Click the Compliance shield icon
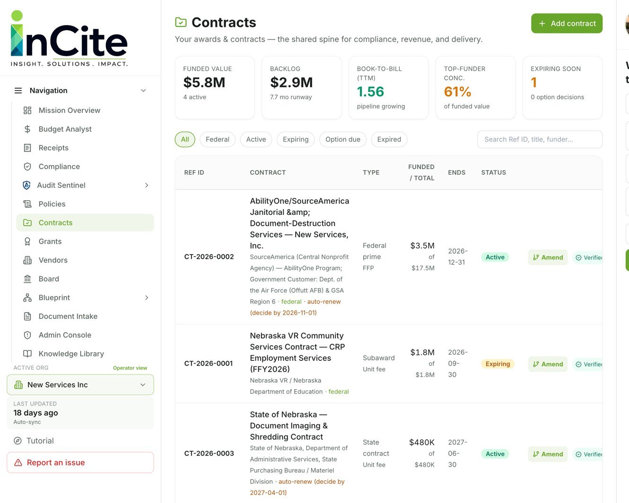 (x=27, y=166)
